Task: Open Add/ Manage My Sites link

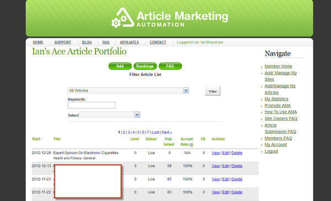Action: pos(281,76)
